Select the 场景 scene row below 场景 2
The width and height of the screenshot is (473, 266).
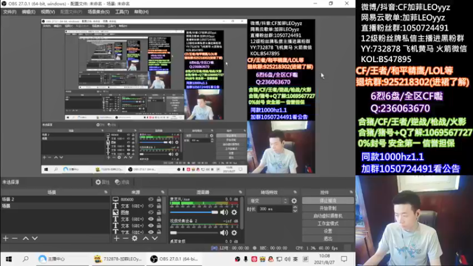pyautogui.click(x=55, y=206)
